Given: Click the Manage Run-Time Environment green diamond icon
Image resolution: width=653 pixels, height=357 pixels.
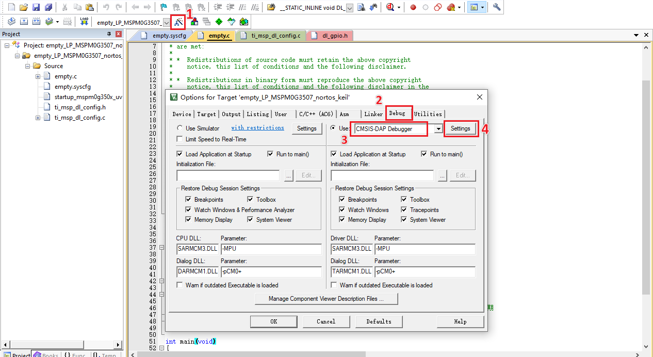Looking at the screenshot, I should tap(219, 22).
